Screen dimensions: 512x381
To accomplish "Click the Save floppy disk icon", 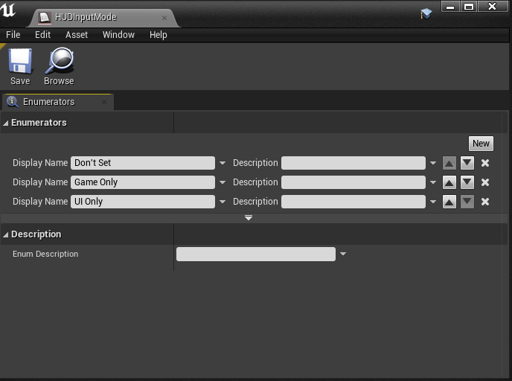I will (x=20, y=61).
